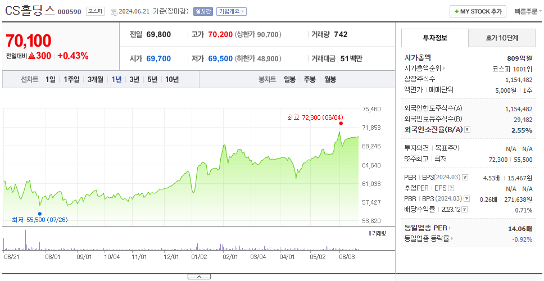Select the 5년 line chart period
This screenshot has width=544, height=281.
pyautogui.click(x=152, y=79)
